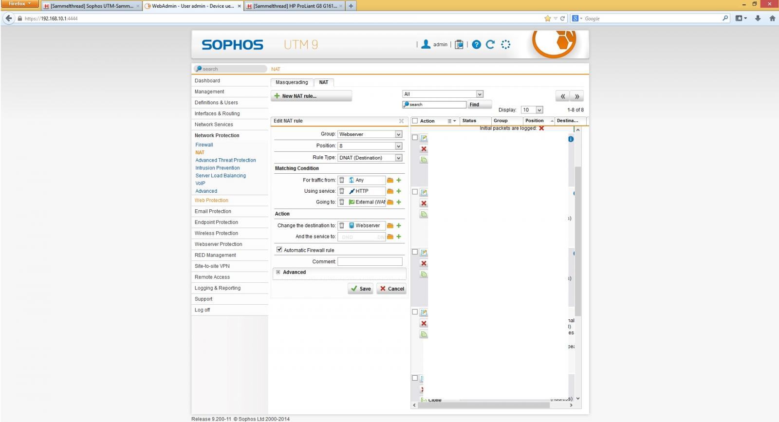The width and height of the screenshot is (779, 422).
Task: Tick the select-all checkbox in Action header
Action: click(x=415, y=121)
